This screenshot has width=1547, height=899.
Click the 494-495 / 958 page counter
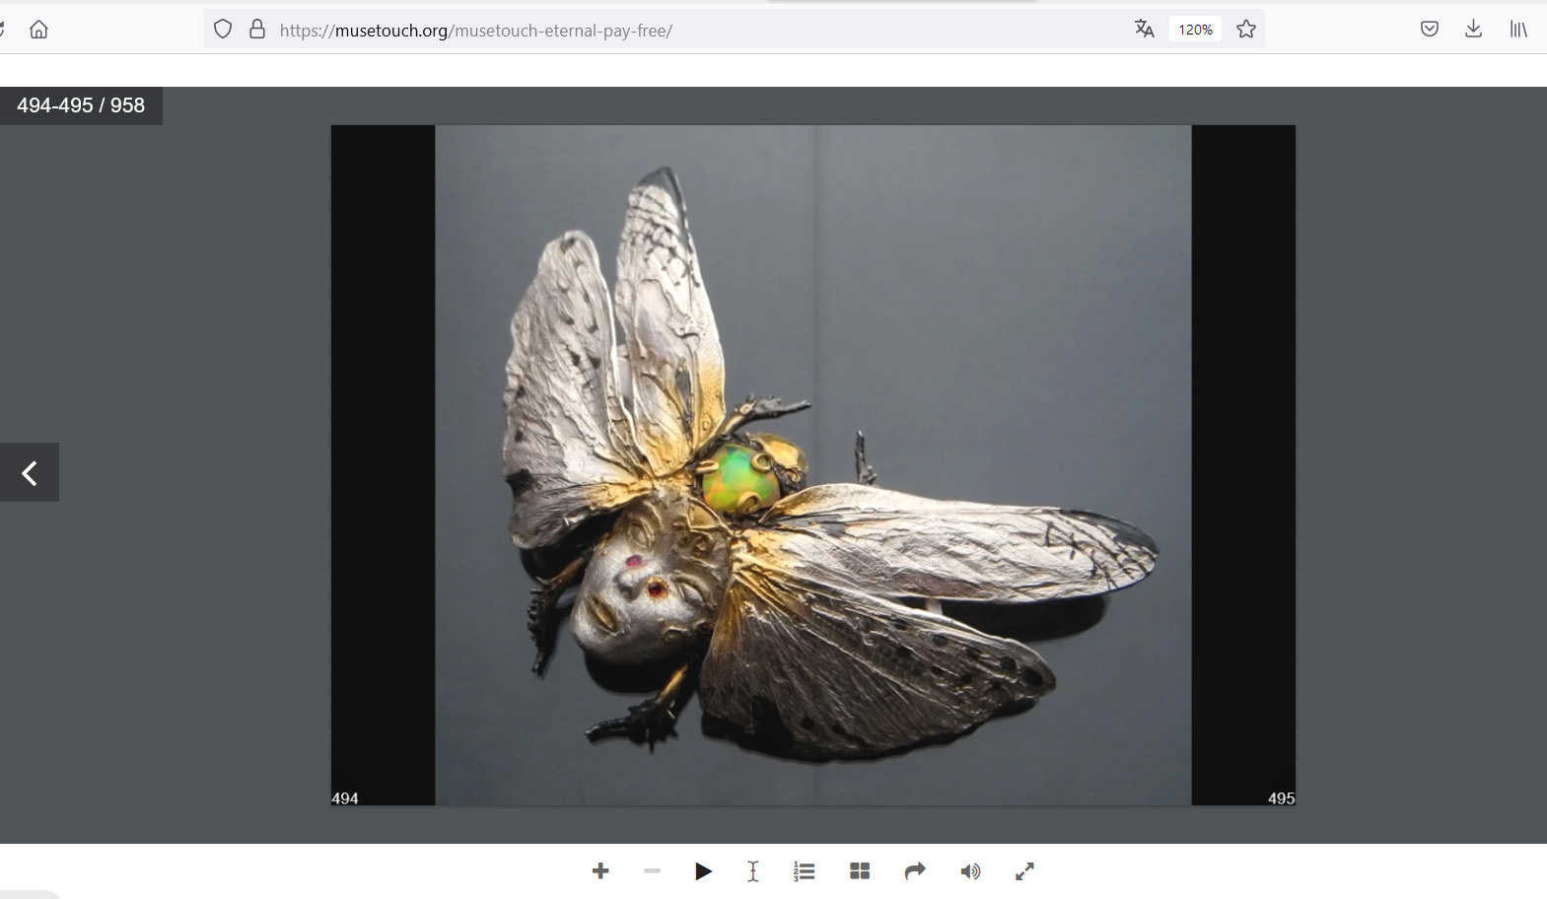pos(81,105)
